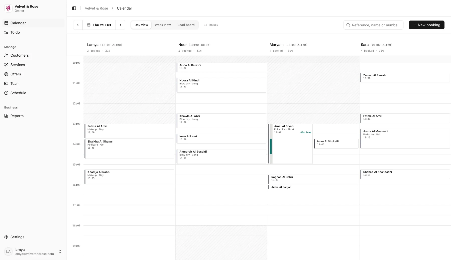Open the Services page
The image size is (451, 260).
(x=33, y=65)
